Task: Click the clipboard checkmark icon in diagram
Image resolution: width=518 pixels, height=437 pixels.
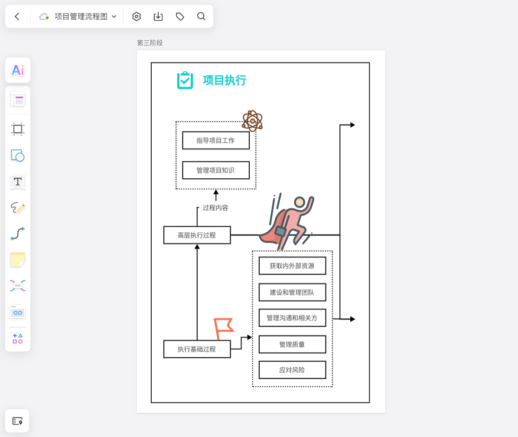Action: 185,80
